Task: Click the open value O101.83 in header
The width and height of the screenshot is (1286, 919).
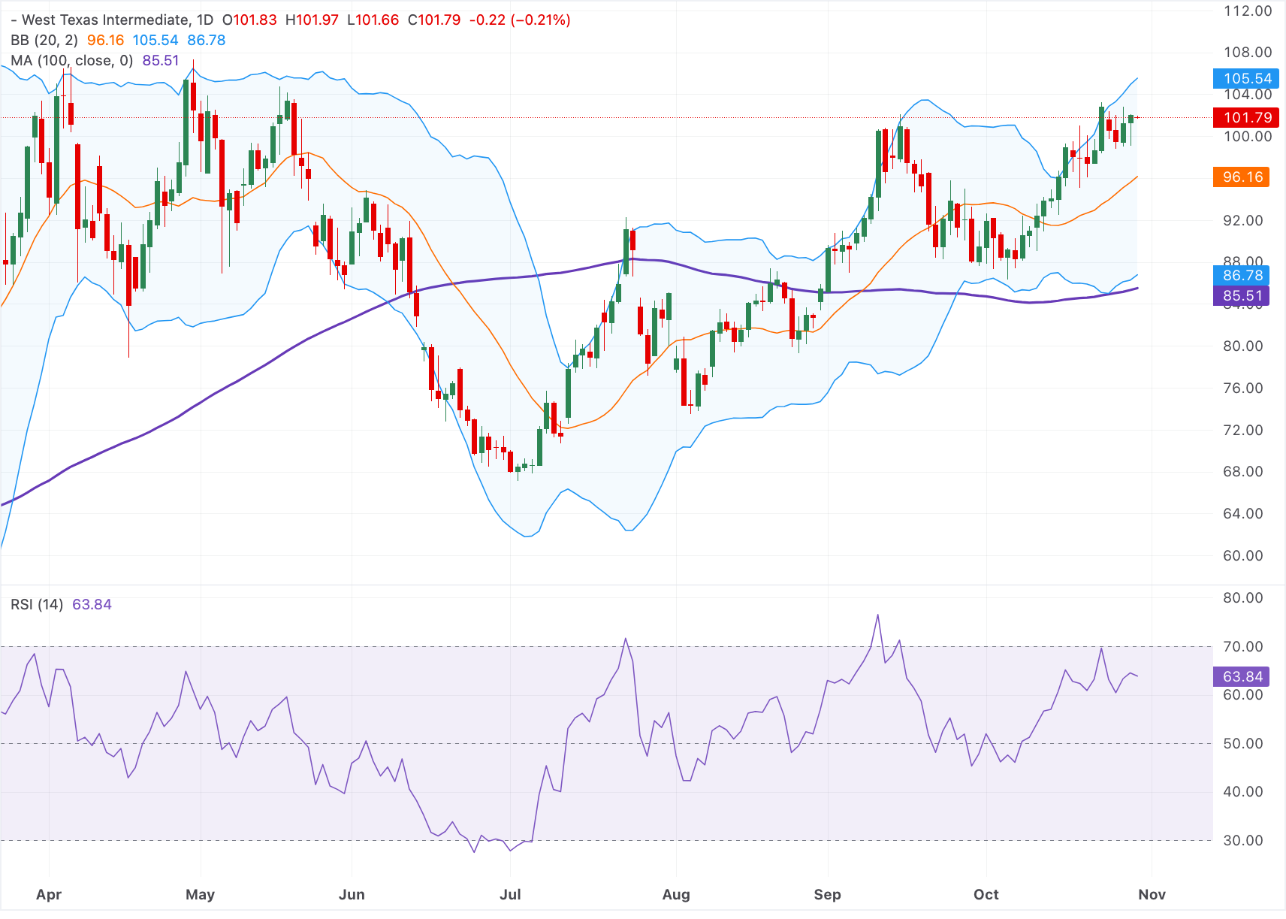Action: [249, 20]
